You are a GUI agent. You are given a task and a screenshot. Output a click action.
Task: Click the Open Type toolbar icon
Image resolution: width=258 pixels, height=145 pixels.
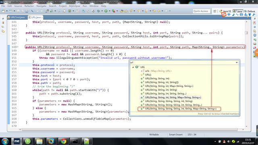pos(122,11)
